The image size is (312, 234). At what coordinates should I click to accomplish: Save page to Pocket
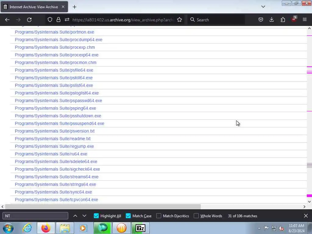pos(261,20)
